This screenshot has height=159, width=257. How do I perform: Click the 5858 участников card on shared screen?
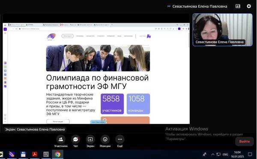[x=112, y=104]
